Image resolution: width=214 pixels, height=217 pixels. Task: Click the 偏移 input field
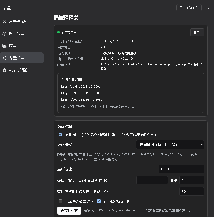click(192, 180)
